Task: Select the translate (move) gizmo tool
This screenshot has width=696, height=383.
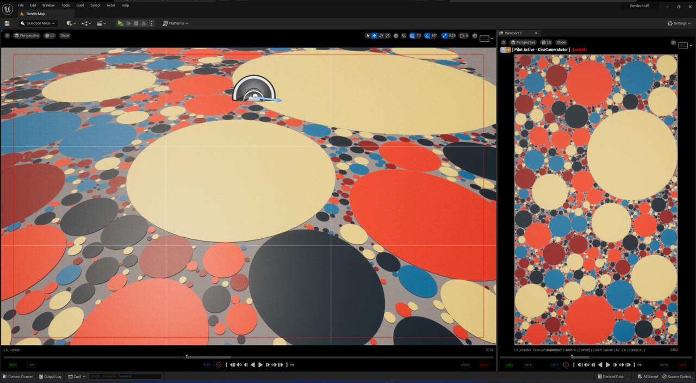Action: 374,36
